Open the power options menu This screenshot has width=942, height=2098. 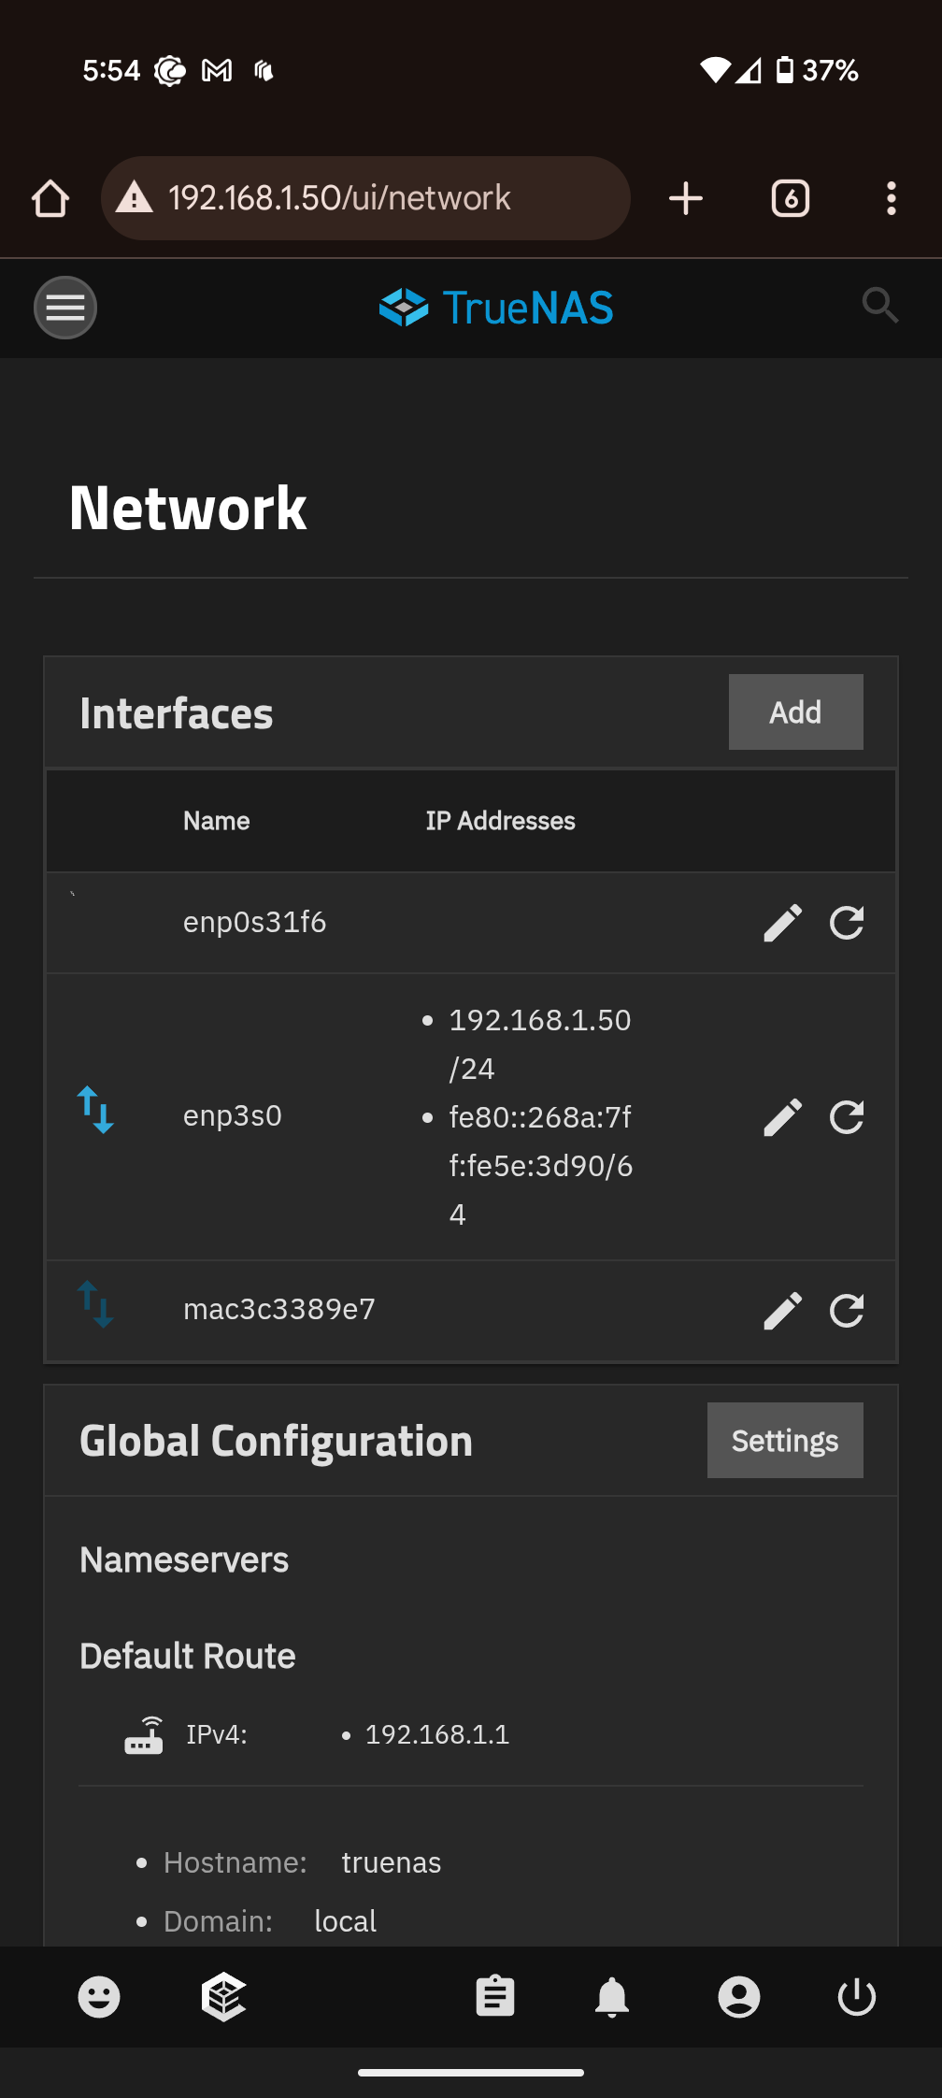857,1997
